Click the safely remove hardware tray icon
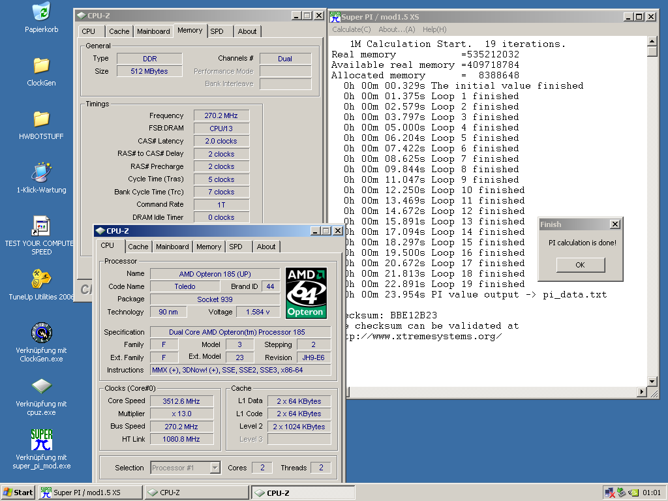 (622, 493)
